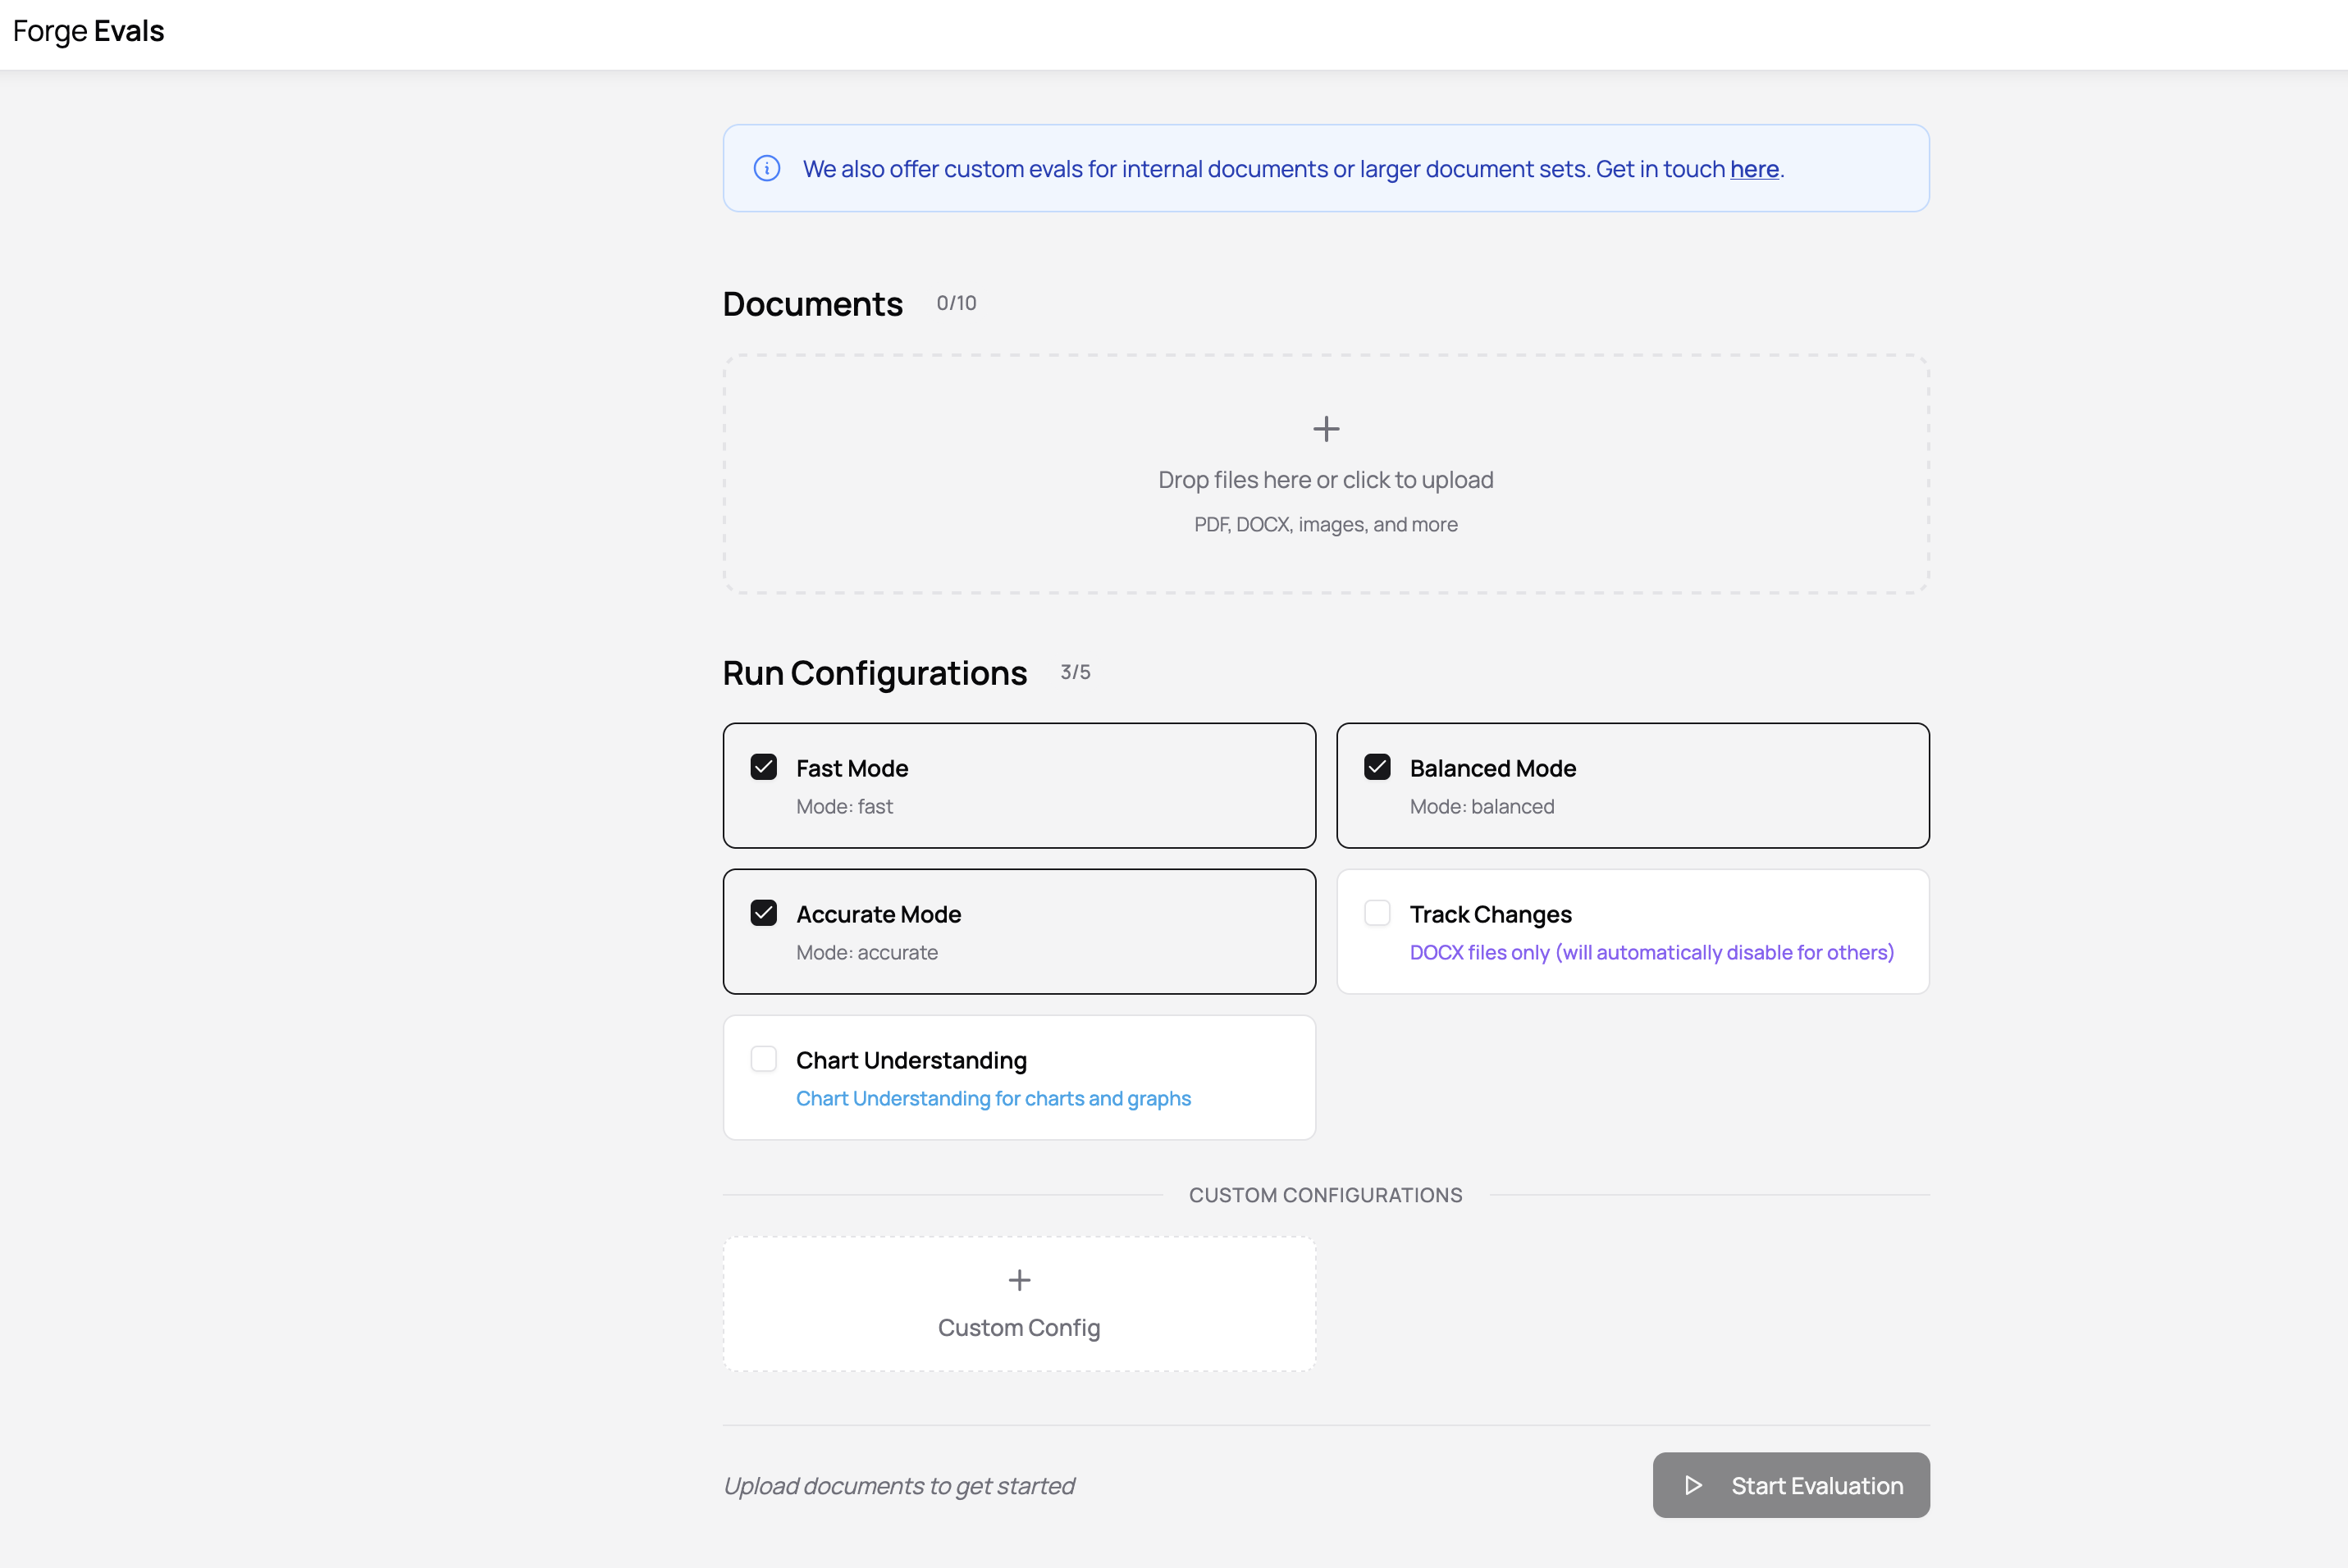The width and height of the screenshot is (2348, 1568).
Task: Click the 'PDF, DOCX, images, and more' hint
Action: tap(1326, 524)
